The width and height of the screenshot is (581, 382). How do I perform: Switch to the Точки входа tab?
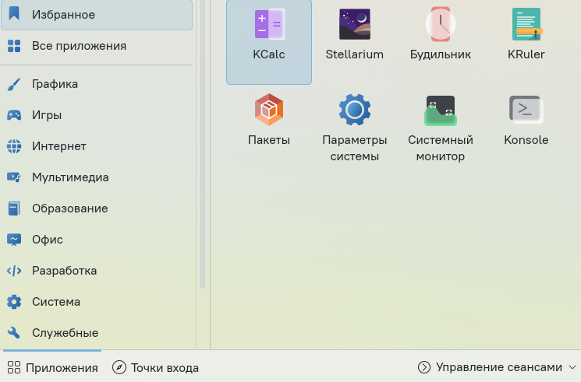[155, 367]
